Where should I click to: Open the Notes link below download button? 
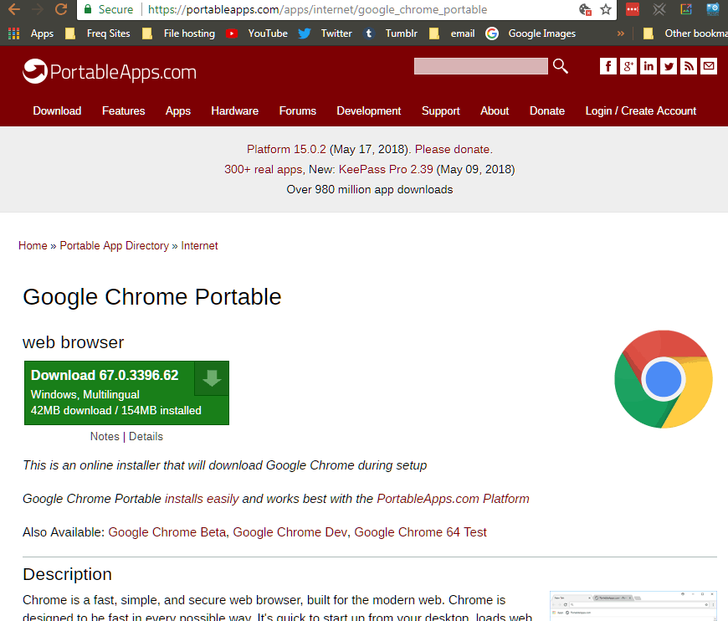click(x=105, y=437)
